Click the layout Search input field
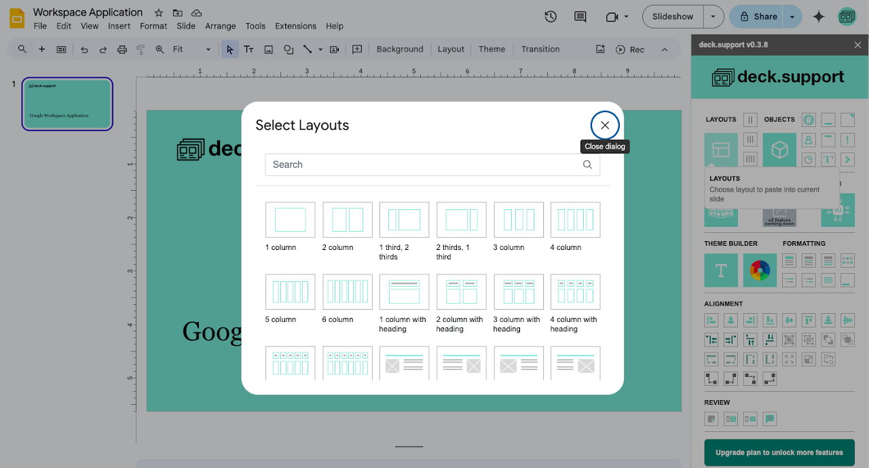The width and height of the screenshot is (869, 468). click(x=432, y=164)
